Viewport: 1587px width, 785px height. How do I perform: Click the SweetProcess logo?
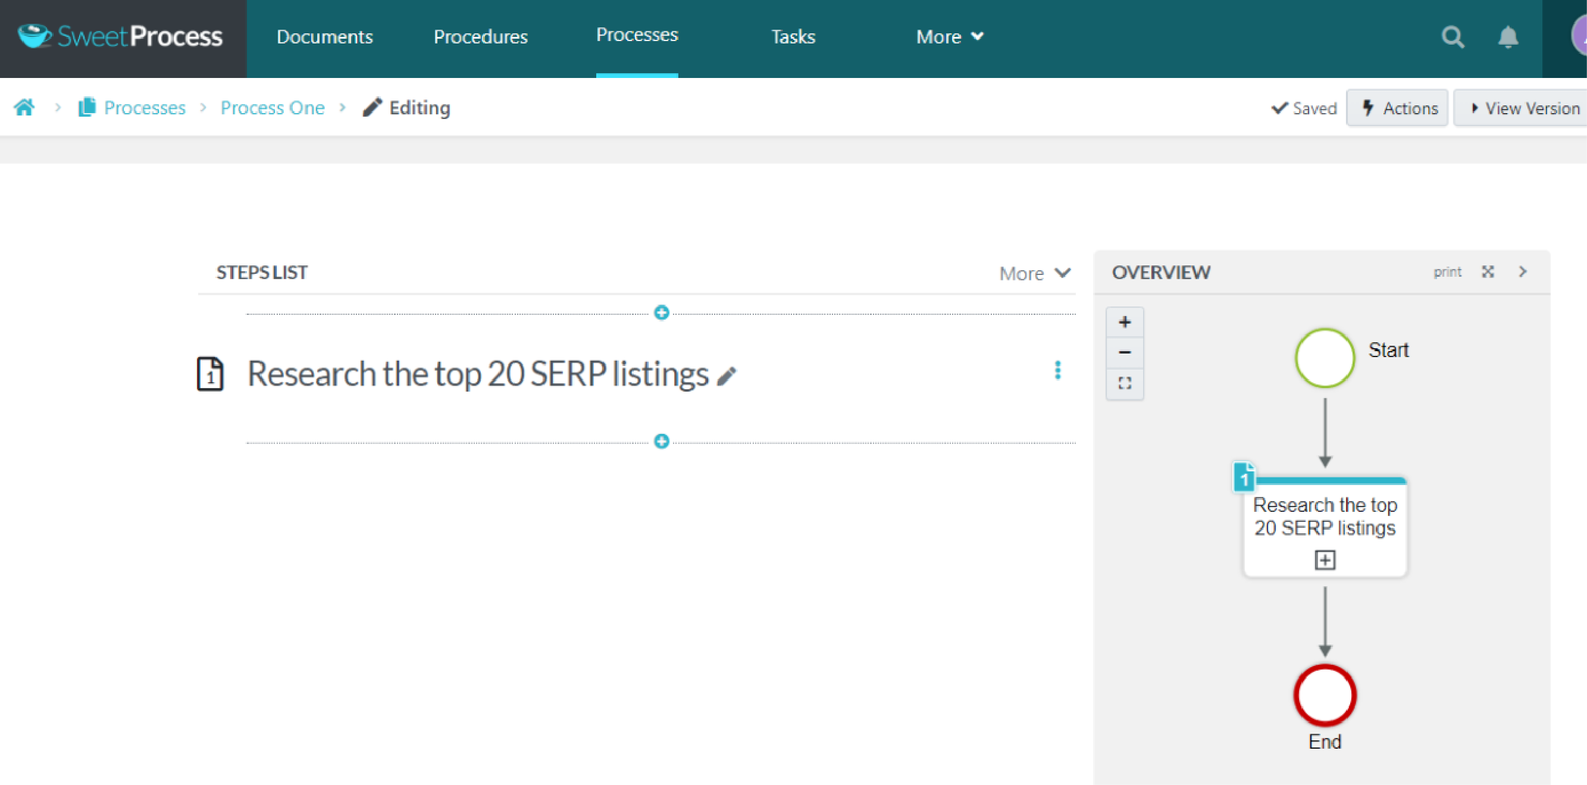[x=120, y=36]
